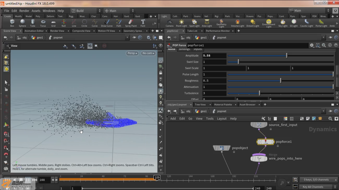This screenshot has height=190, width=339.
Task: Expand the network editor path dropdown
Action: [x=323, y=111]
